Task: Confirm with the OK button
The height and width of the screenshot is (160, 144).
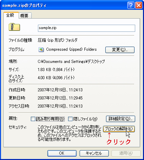Action: (62, 153)
